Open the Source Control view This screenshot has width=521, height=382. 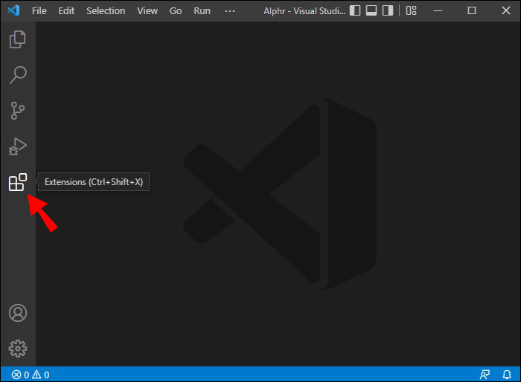18,111
